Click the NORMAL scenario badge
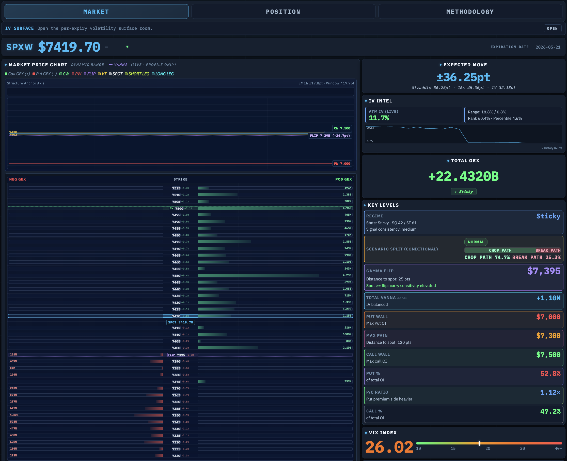The width and height of the screenshot is (567, 461). (x=476, y=242)
